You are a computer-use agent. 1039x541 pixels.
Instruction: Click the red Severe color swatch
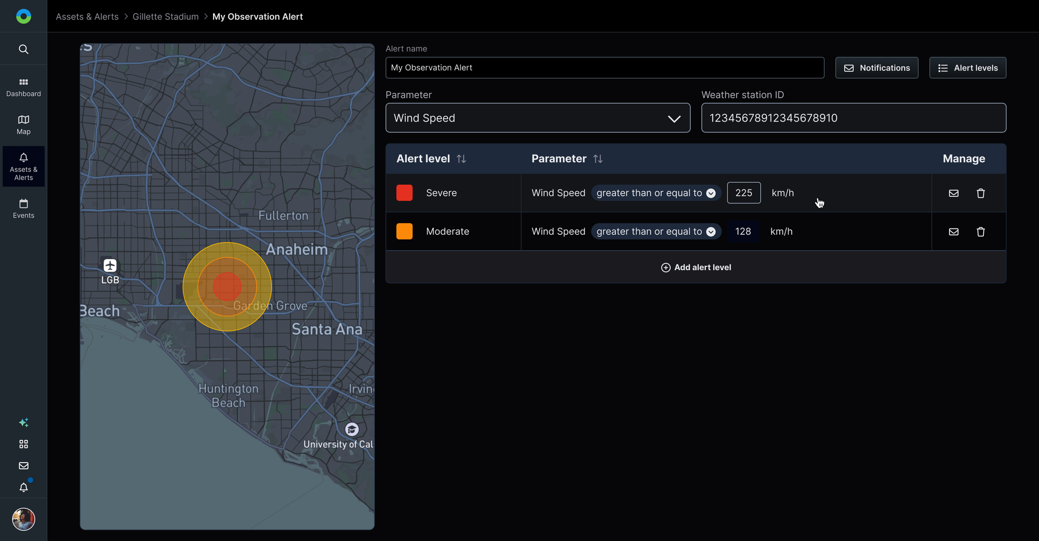404,193
